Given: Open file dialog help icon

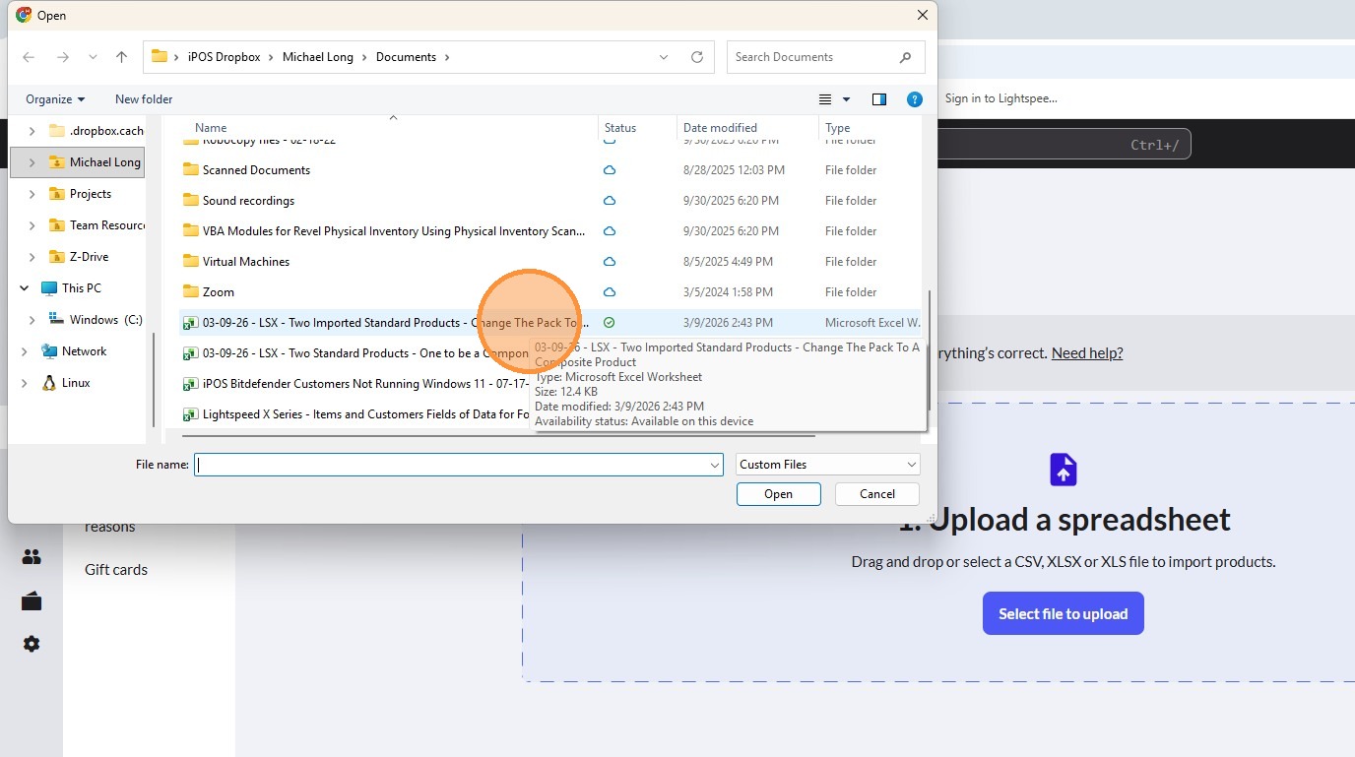Looking at the screenshot, I should (x=915, y=99).
